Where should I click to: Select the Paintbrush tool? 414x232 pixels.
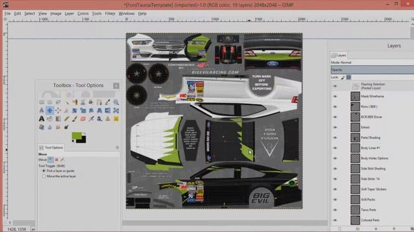coord(75,119)
